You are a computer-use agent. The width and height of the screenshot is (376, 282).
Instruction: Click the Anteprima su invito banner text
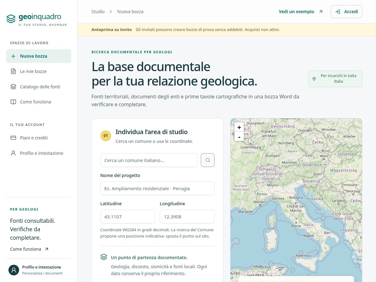[112, 30]
